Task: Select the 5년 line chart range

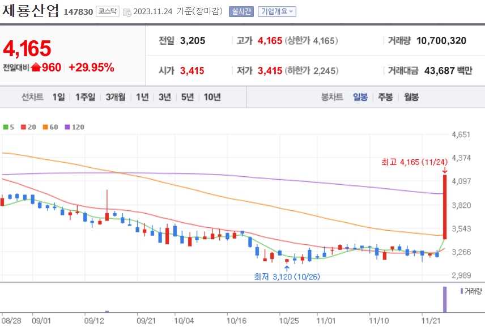Action: click(x=188, y=97)
